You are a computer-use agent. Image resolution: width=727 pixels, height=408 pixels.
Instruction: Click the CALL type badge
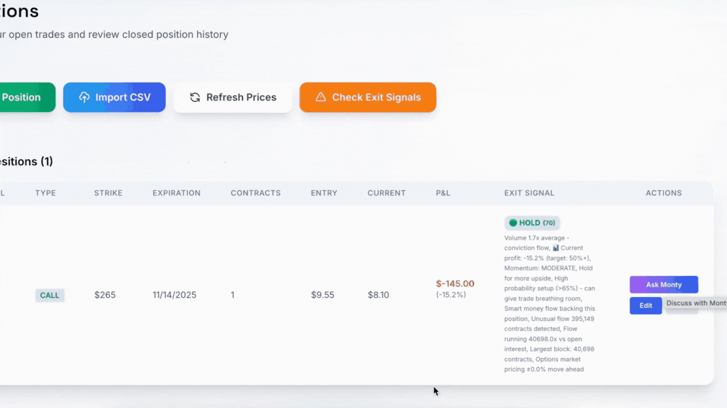50,295
